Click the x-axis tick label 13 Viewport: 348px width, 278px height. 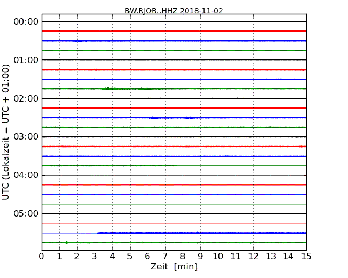coord(271,256)
